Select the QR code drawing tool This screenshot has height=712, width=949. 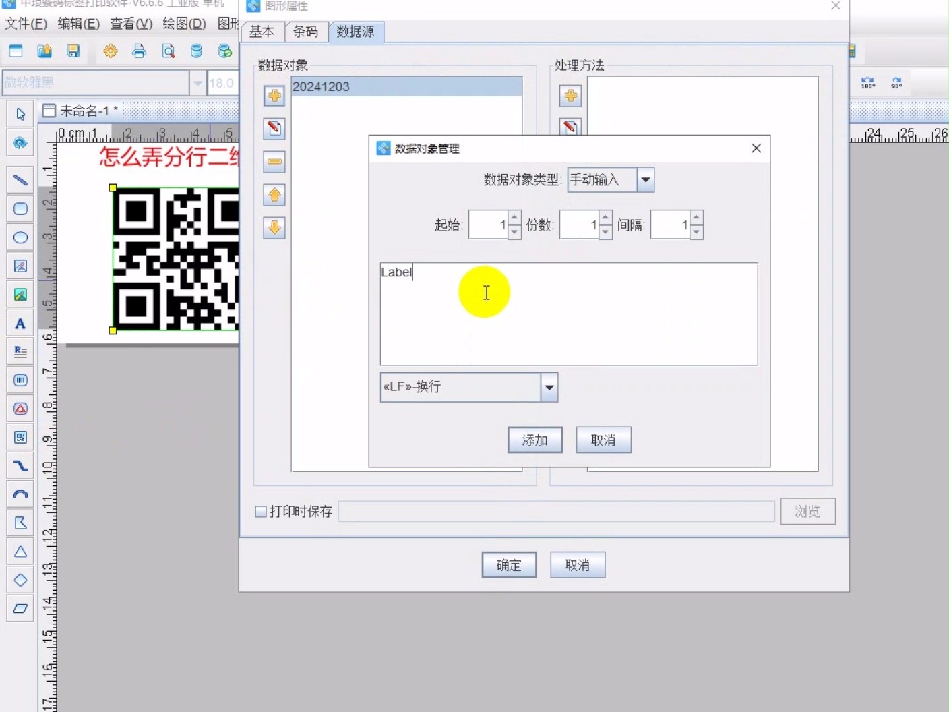20,438
